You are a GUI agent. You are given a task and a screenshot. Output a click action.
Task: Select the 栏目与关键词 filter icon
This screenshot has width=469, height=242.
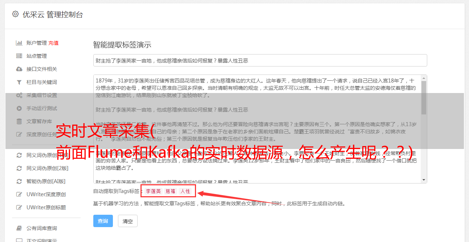point(19,82)
